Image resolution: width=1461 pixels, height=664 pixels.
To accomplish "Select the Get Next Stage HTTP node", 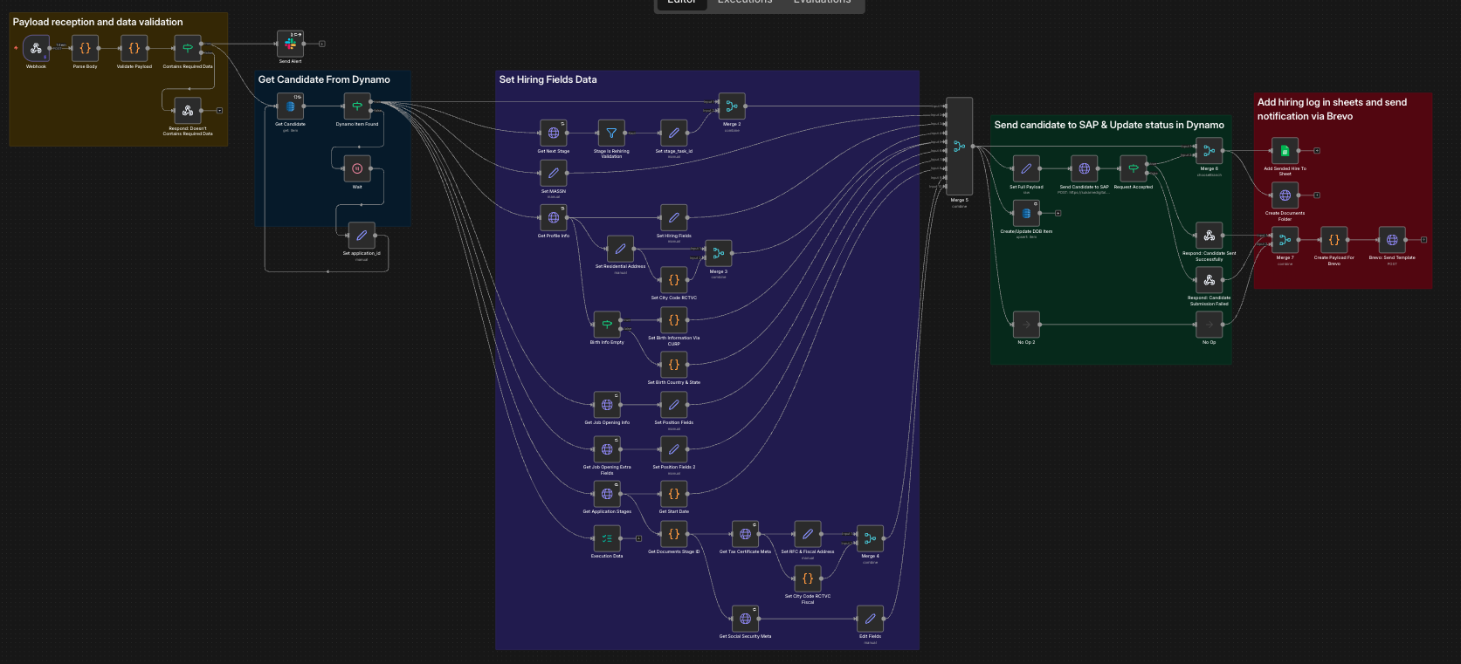I will click(x=553, y=133).
